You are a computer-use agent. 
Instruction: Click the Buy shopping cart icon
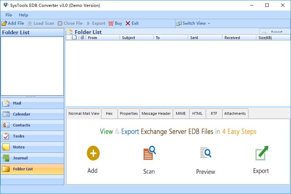point(111,23)
